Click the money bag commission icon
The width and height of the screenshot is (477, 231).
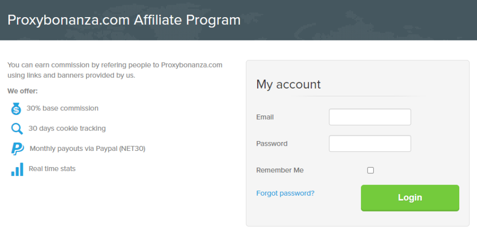[x=16, y=109]
